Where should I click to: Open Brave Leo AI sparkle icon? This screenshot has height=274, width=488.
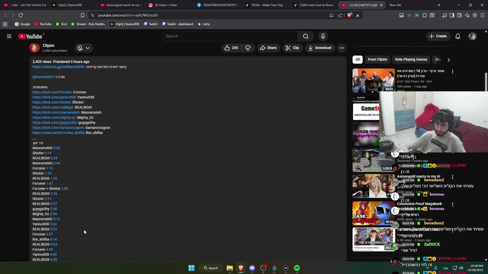[467, 15]
